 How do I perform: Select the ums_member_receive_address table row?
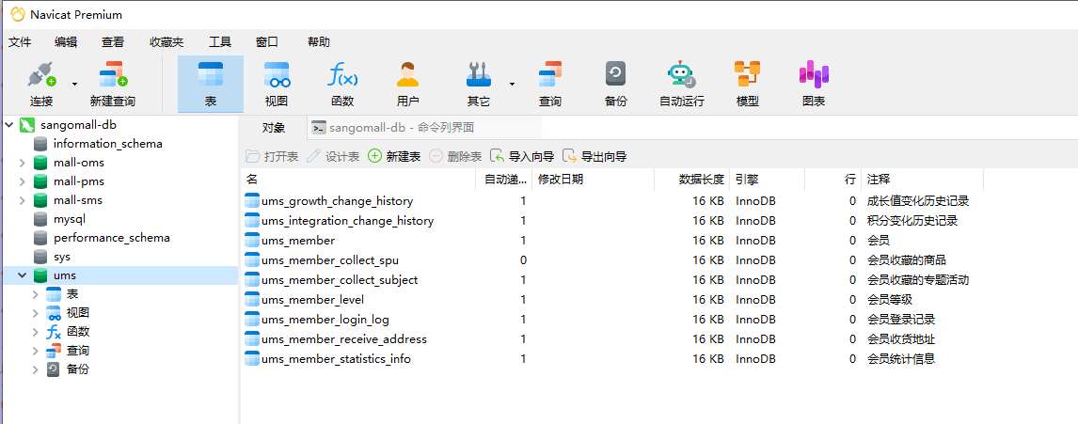pos(611,339)
